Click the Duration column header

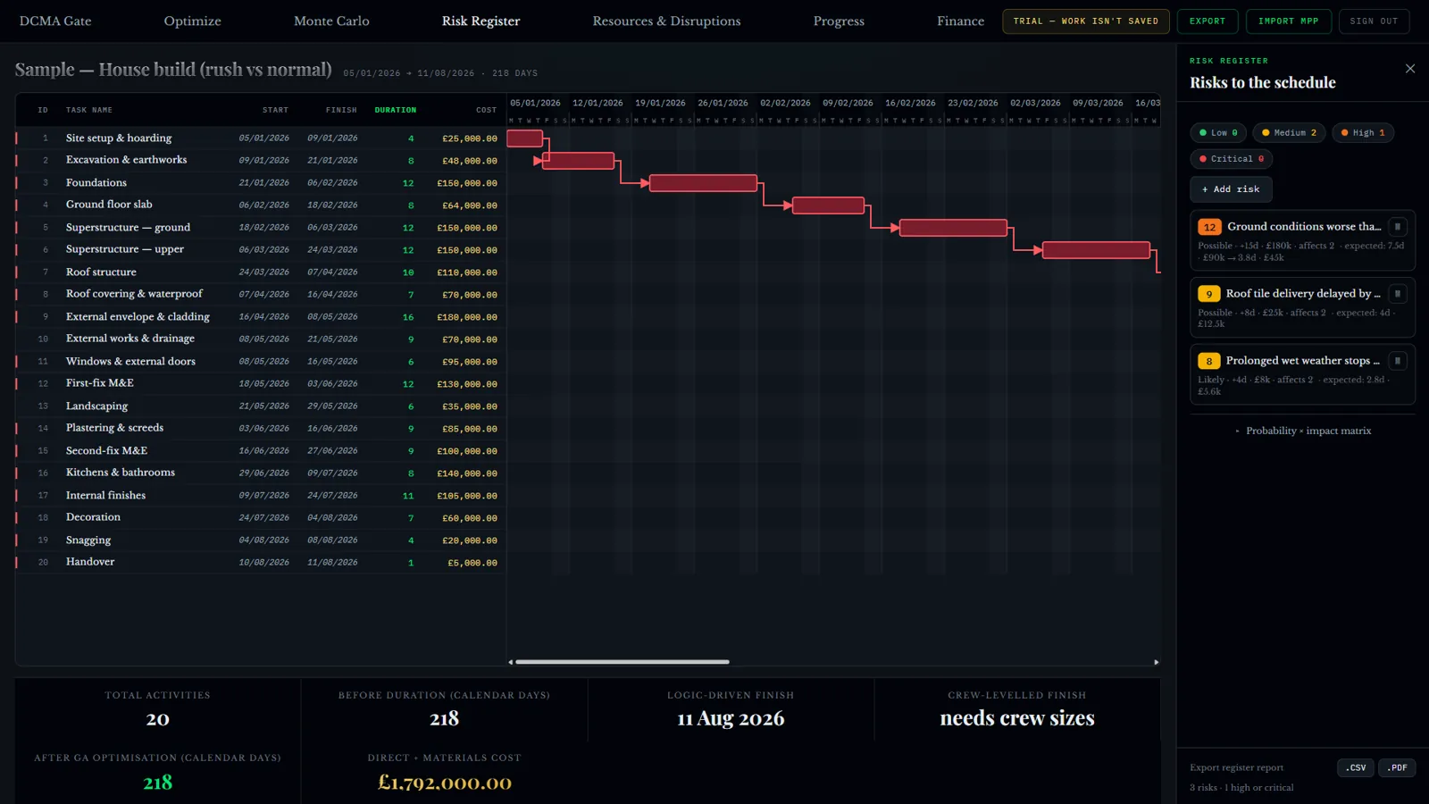coord(396,110)
